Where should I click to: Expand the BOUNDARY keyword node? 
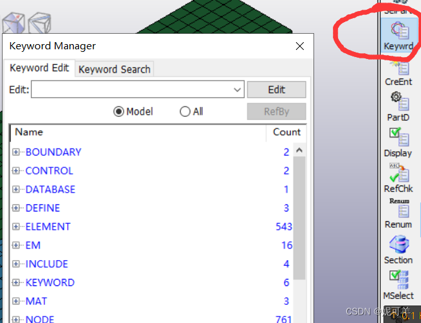(x=16, y=152)
